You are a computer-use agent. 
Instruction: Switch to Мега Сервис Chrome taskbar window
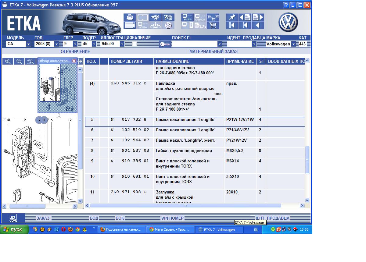click(170, 230)
